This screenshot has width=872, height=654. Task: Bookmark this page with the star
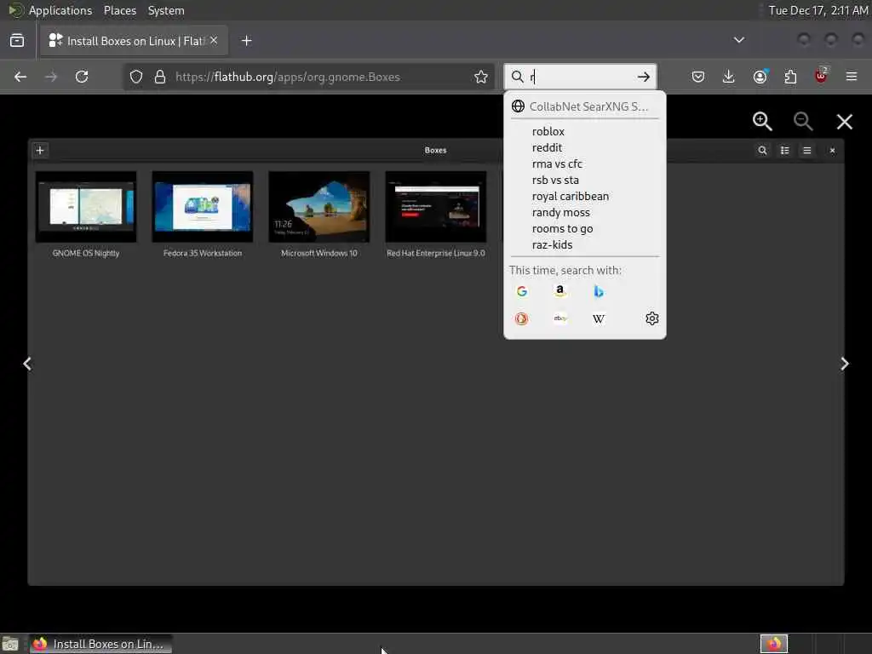tap(481, 77)
